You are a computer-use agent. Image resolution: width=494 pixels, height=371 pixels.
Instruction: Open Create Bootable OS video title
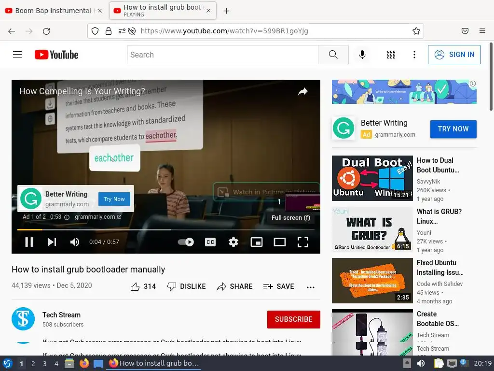[438, 319]
